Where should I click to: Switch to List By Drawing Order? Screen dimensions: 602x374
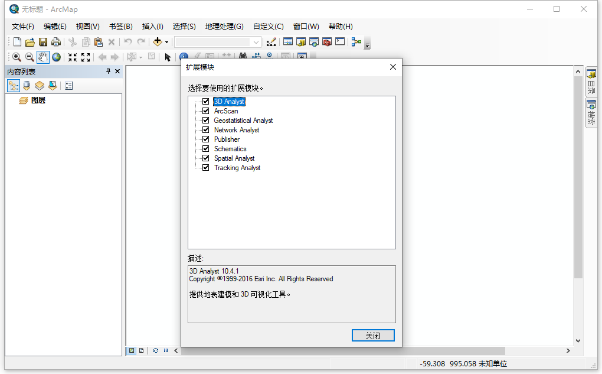[x=14, y=86]
